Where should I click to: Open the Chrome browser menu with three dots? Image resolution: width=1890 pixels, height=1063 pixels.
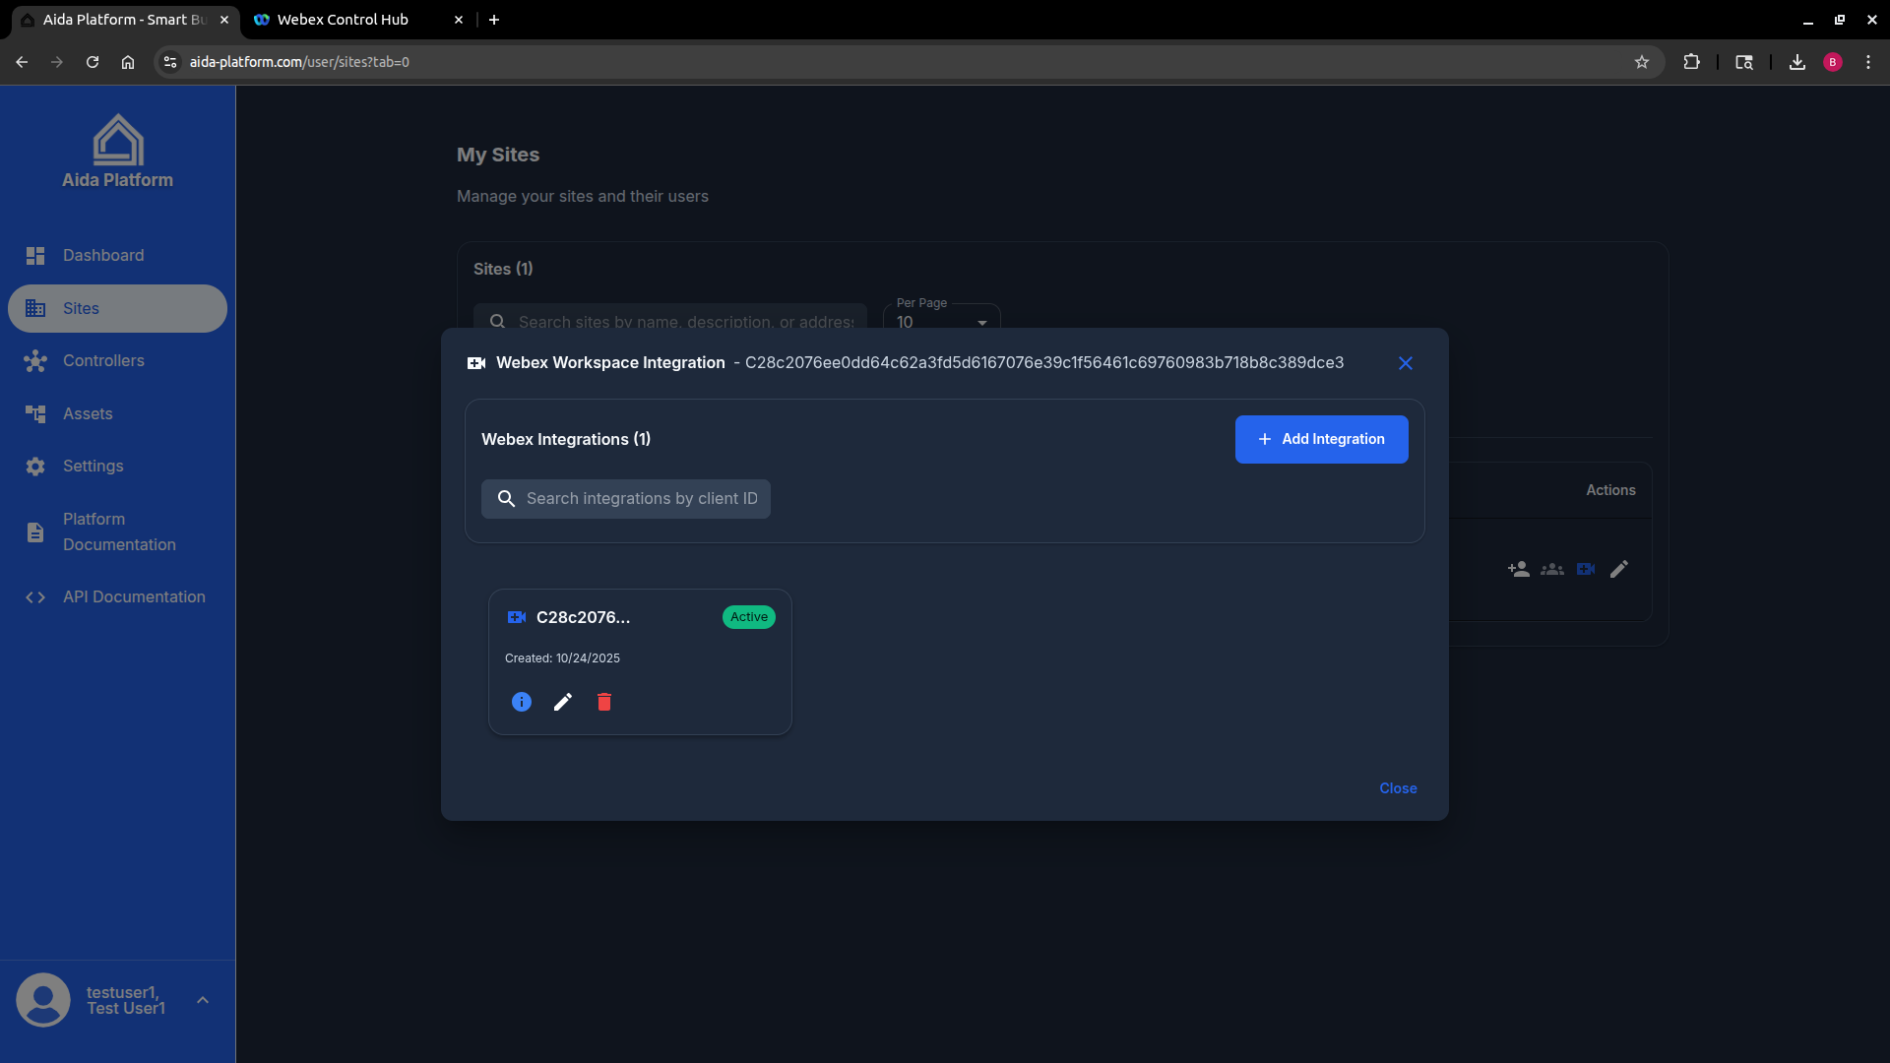click(x=1870, y=61)
